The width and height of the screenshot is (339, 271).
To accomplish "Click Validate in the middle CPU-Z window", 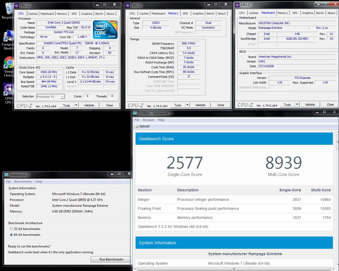I will [x=200, y=105].
